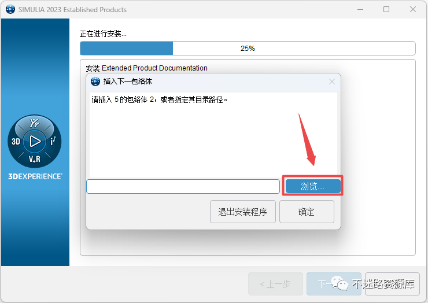Select the information quadrant of the compass
This screenshot has width=428, height=303.
tap(53, 141)
